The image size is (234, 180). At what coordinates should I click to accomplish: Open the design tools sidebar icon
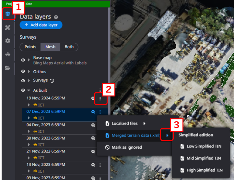pos(7,27)
